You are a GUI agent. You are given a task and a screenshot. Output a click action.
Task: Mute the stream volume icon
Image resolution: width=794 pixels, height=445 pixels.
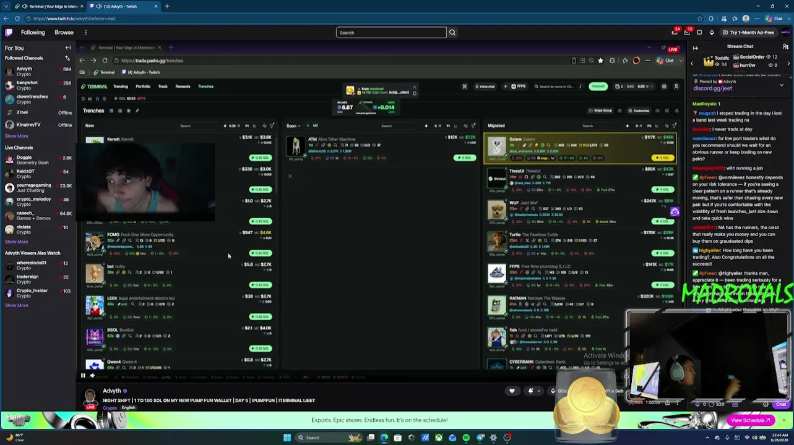pos(92,375)
